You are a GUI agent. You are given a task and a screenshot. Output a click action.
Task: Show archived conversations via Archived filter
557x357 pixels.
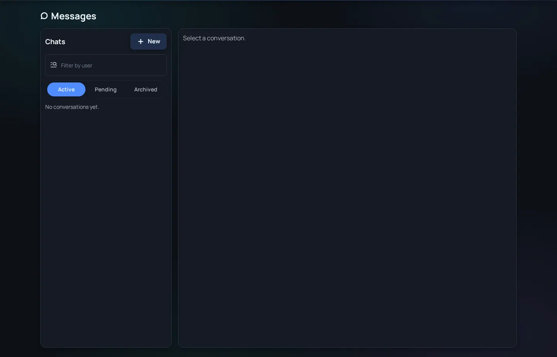[145, 89]
